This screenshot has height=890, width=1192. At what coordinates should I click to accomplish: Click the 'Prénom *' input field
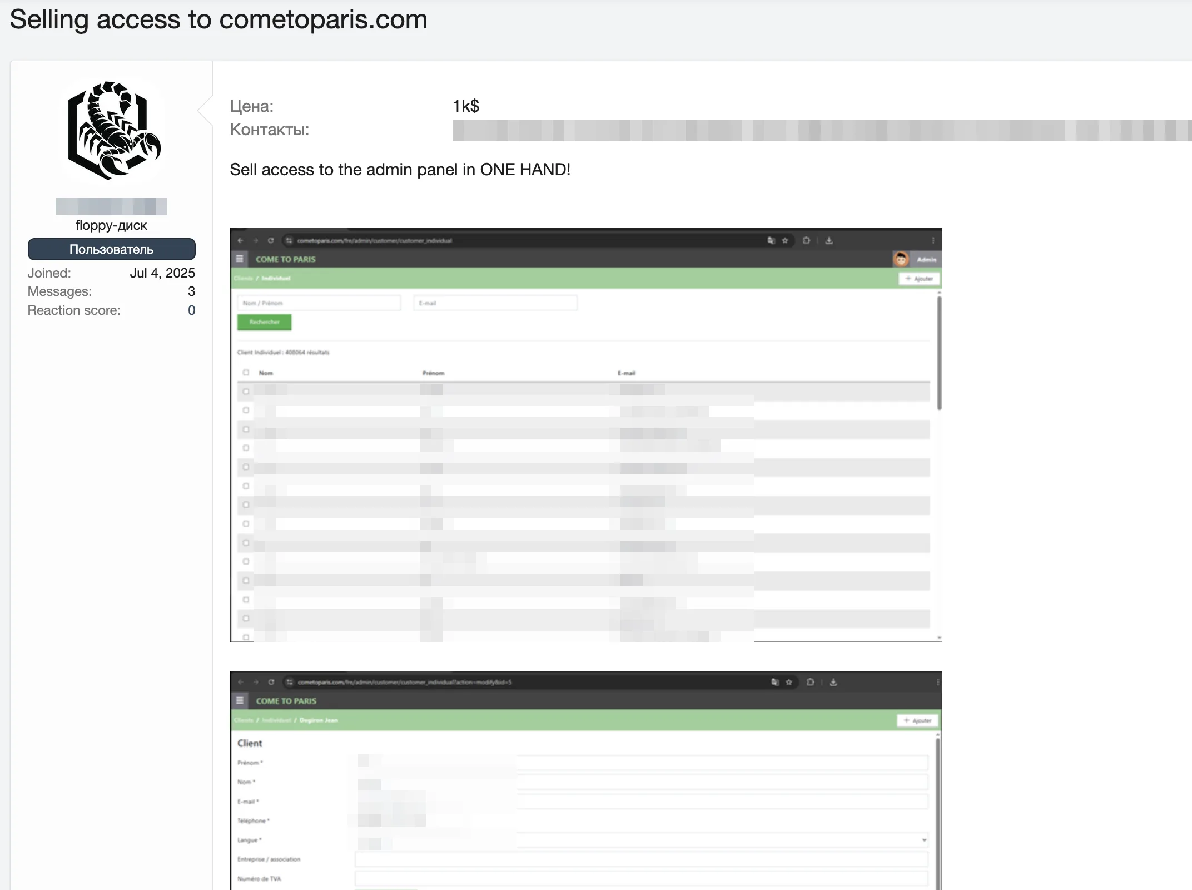[x=642, y=763]
